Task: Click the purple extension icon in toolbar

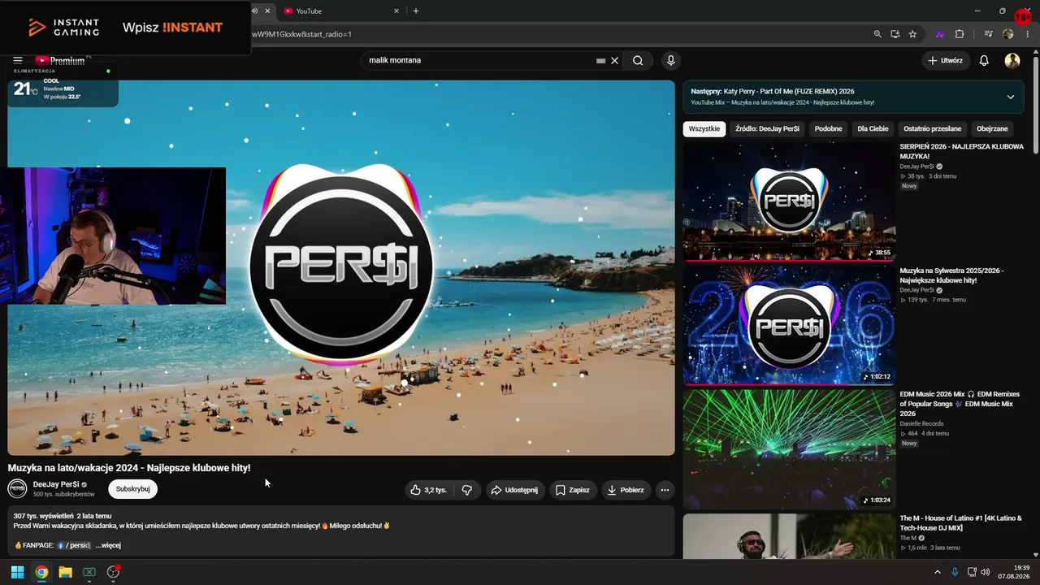Action: click(x=940, y=34)
